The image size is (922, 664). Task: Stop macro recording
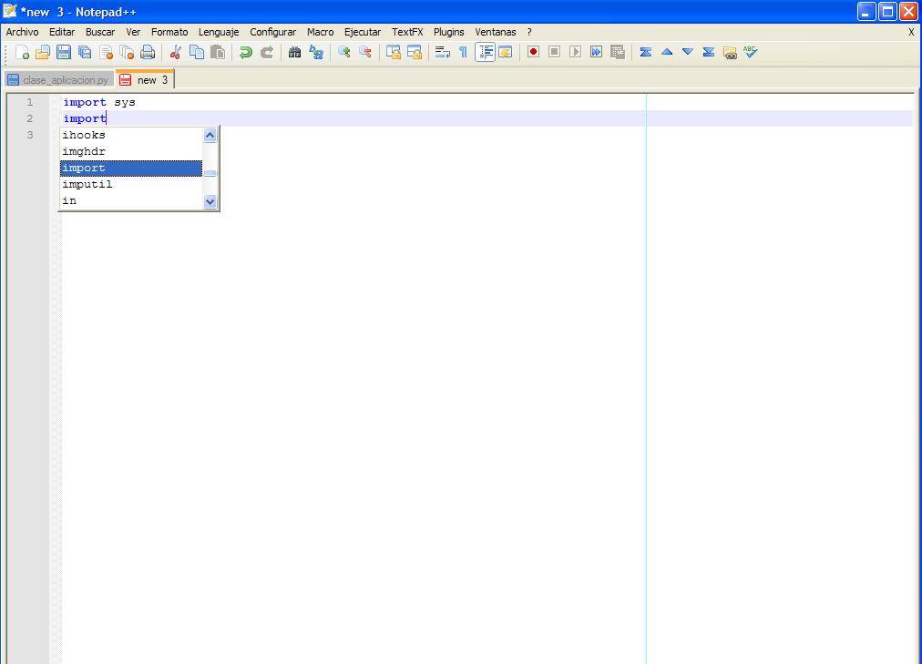(x=555, y=52)
